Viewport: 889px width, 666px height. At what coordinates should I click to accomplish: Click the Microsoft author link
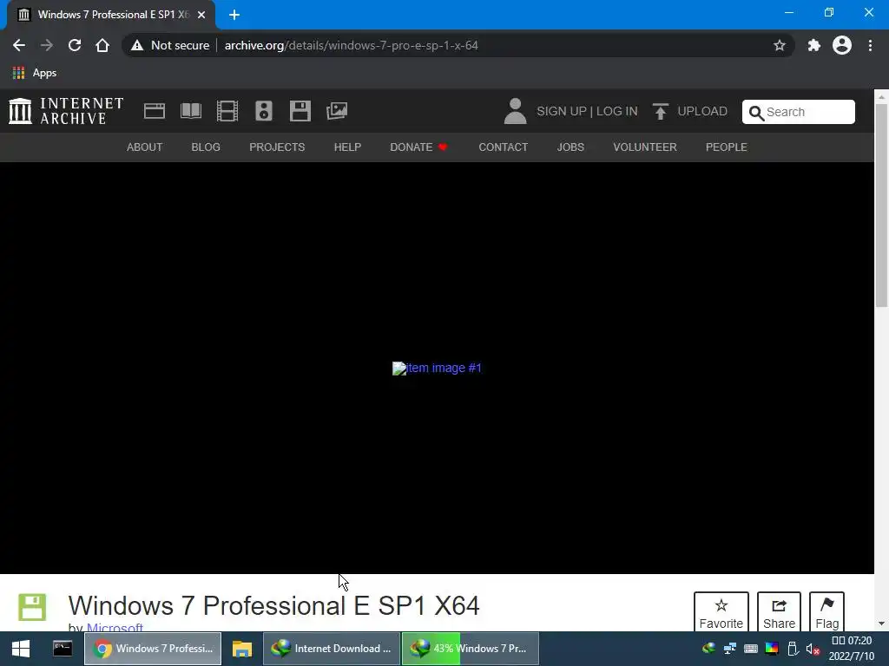pyautogui.click(x=115, y=627)
